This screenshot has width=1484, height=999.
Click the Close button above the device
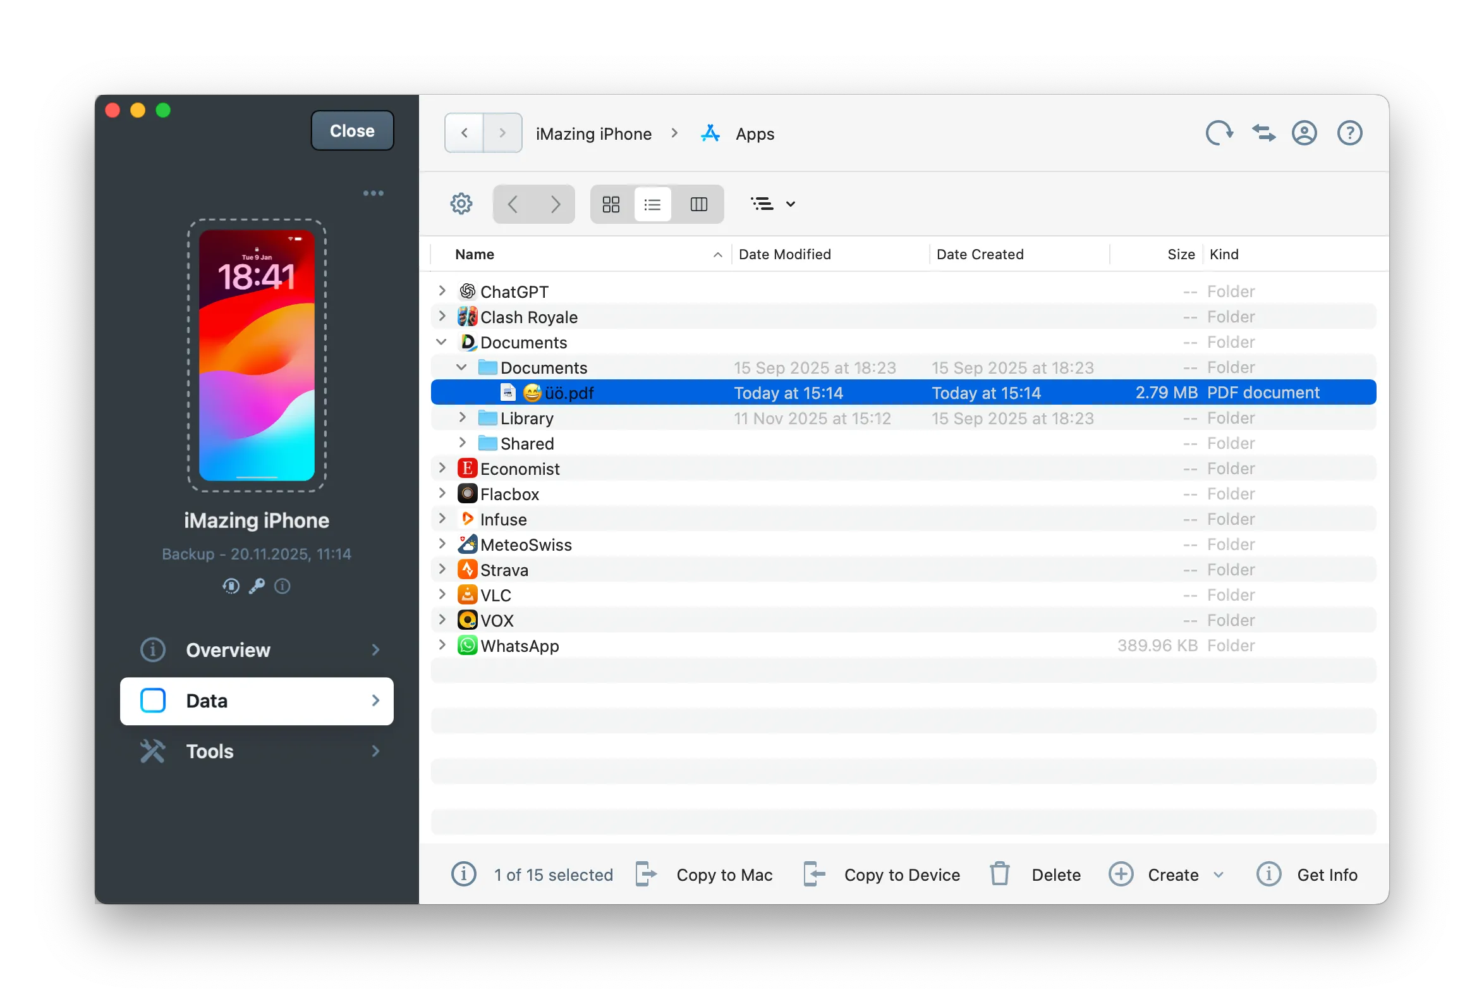(x=352, y=130)
